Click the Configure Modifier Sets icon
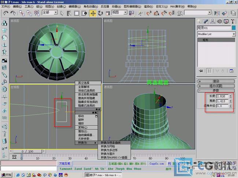This screenshot has height=178, width=238. click(231, 71)
